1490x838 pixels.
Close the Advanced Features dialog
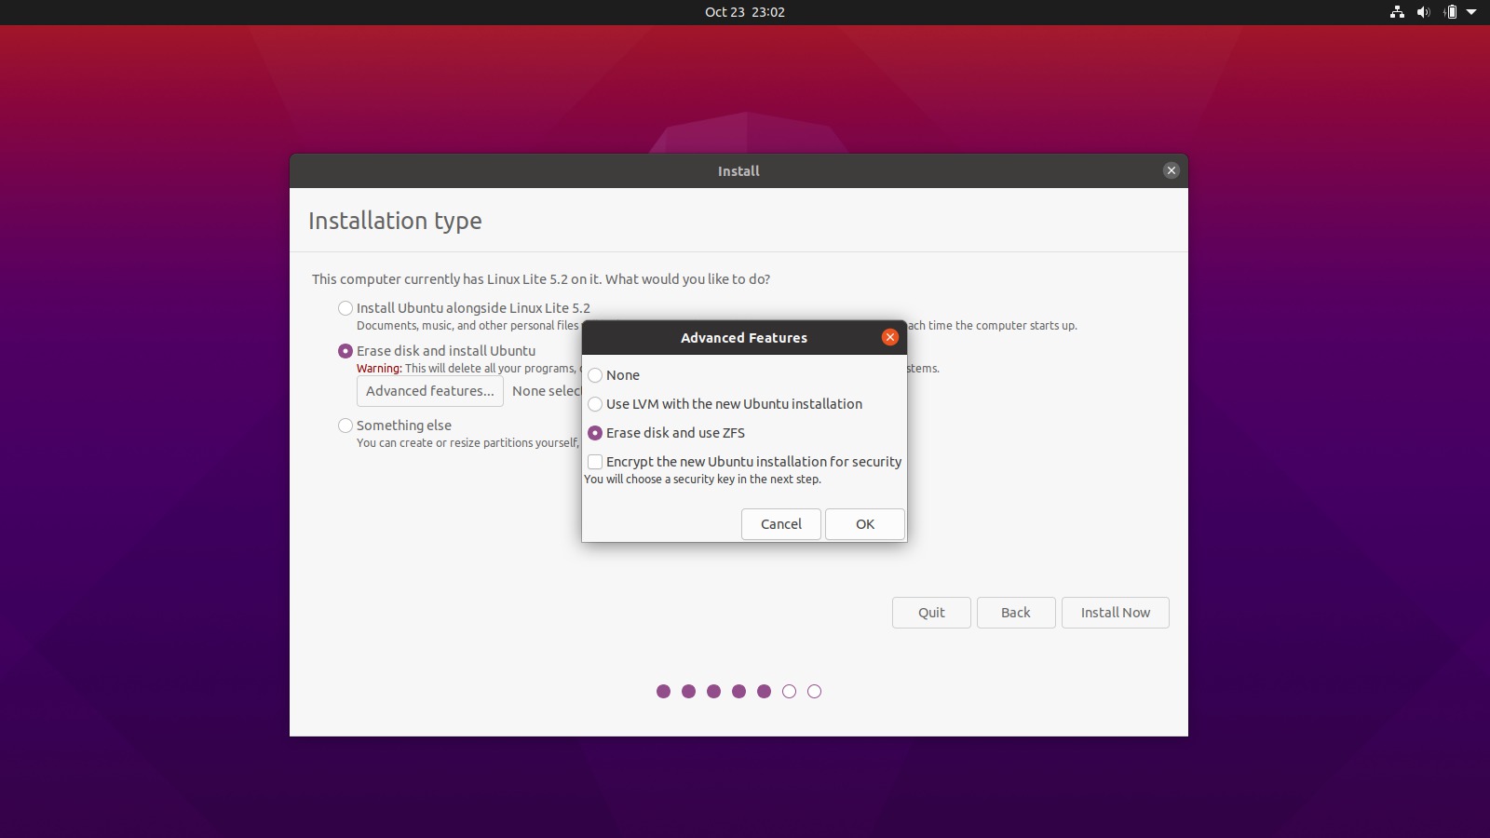[x=890, y=337]
